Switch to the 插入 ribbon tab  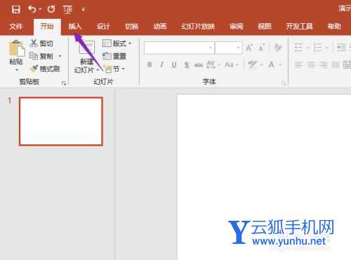pyautogui.click(x=75, y=27)
